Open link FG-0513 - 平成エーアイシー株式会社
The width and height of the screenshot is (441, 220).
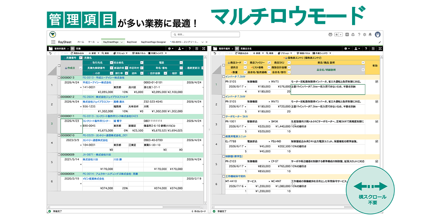[x=104, y=78]
